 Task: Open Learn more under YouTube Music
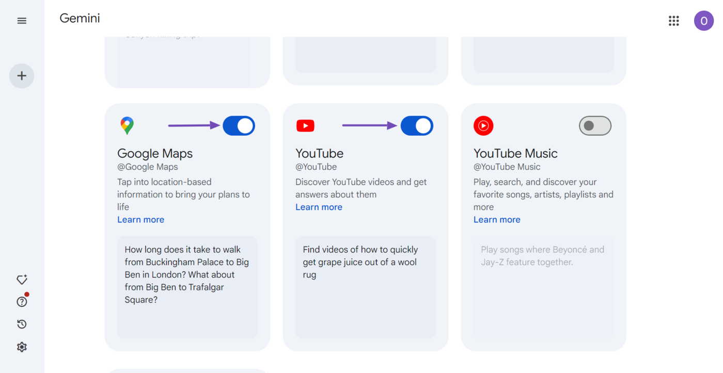pyautogui.click(x=497, y=219)
